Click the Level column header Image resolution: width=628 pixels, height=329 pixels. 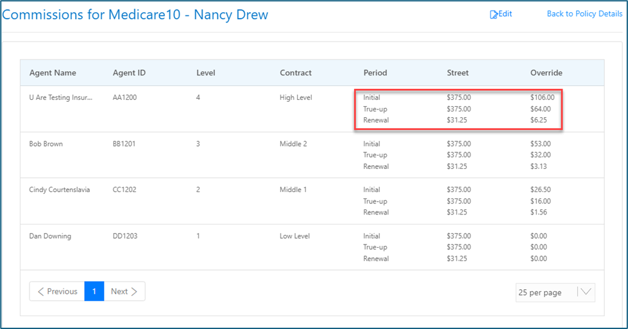[205, 73]
